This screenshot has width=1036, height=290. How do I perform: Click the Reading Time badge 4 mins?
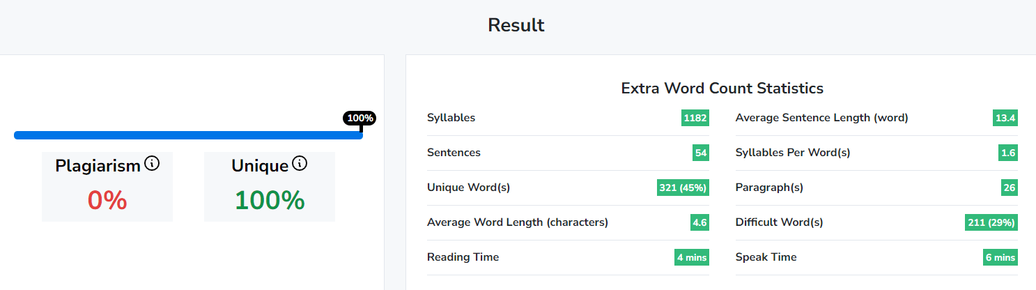pyautogui.click(x=691, y=257)
